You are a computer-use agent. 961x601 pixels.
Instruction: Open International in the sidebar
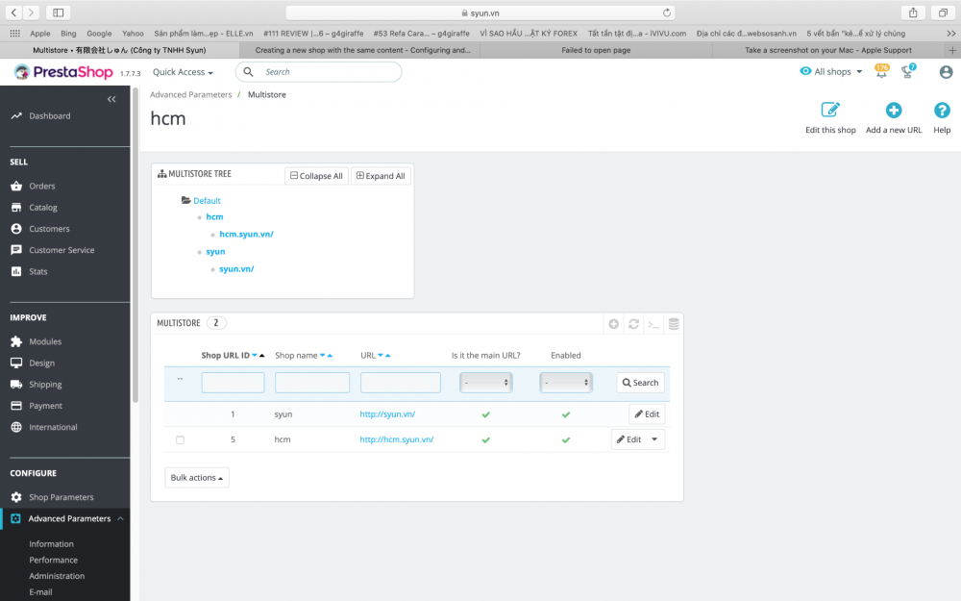(x=53, y=428)
